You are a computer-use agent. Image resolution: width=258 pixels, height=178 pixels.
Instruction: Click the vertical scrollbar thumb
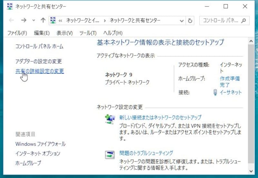point(251,104)
